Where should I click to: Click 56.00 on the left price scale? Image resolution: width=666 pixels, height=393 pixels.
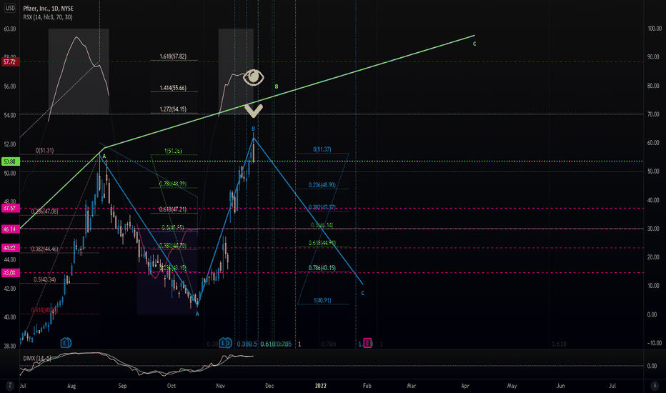click(10, 86)
